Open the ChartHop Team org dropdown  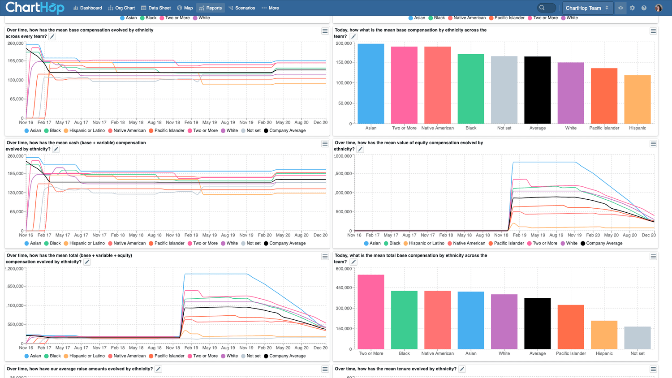pyautogui.click(x=586, y=8)
